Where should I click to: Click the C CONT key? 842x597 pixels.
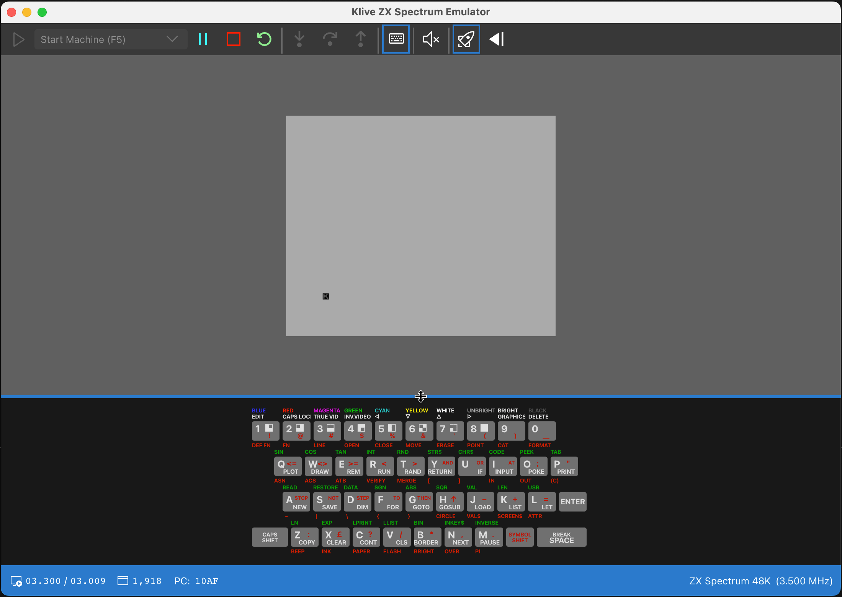pos(366,537)
